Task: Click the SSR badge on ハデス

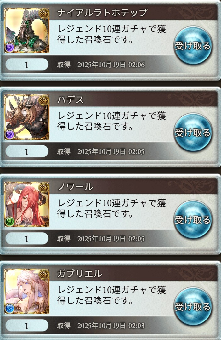Action: point(44,100)
